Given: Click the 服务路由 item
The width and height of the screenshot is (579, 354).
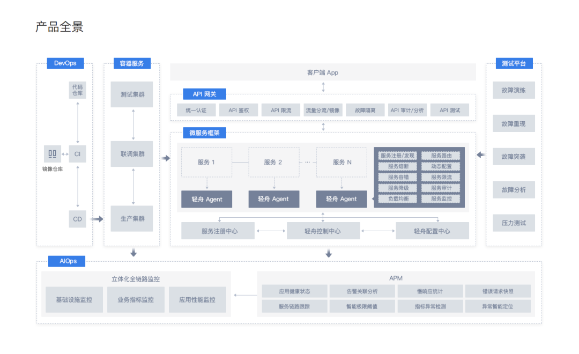Looking at the screenshot, I should (x=441, y=156).
